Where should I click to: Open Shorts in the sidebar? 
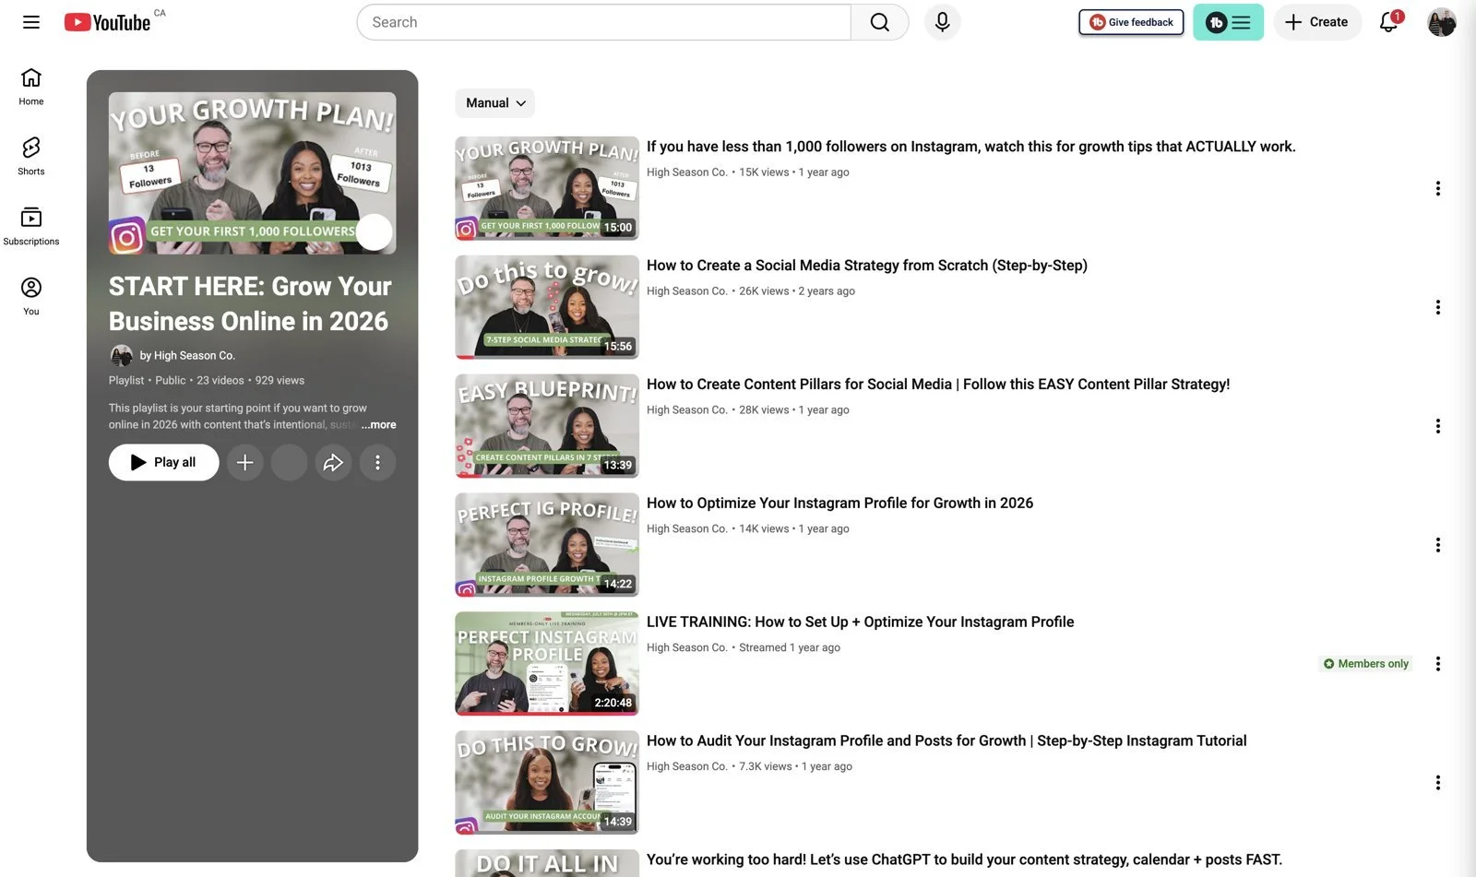[31, 155]
